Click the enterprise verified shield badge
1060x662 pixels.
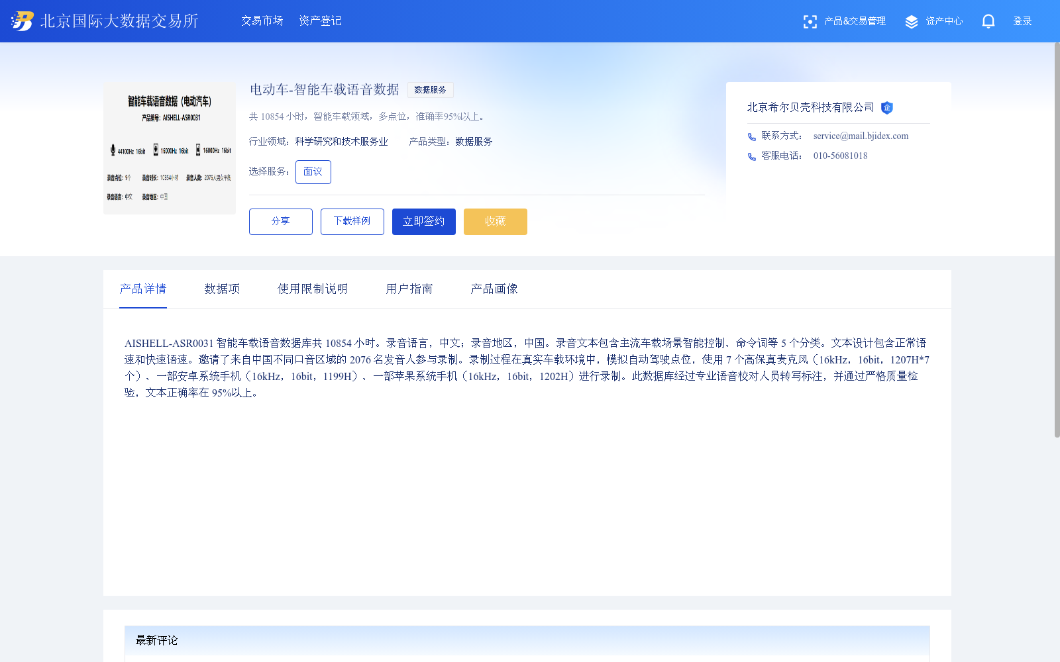pyautogui.click(x=887, y=108)
